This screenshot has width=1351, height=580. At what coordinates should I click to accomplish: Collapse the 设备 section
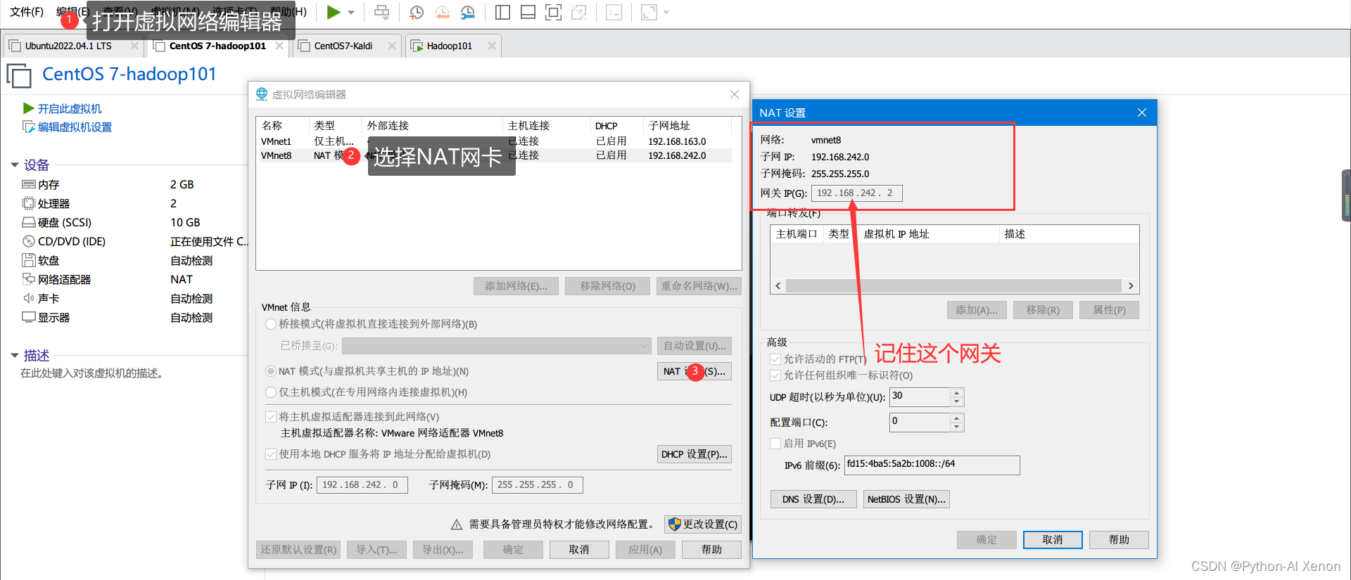pyautogui.click(x=15, y=165)
